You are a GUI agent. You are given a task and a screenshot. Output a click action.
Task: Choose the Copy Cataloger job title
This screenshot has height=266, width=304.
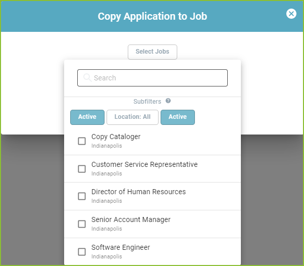tap(116, 137)
